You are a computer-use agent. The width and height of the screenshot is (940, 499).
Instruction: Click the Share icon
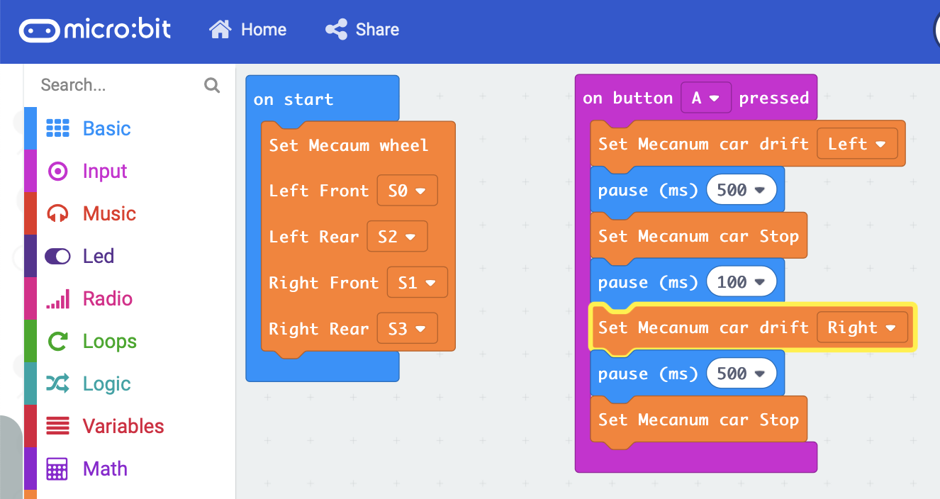[x=336, y=30]
